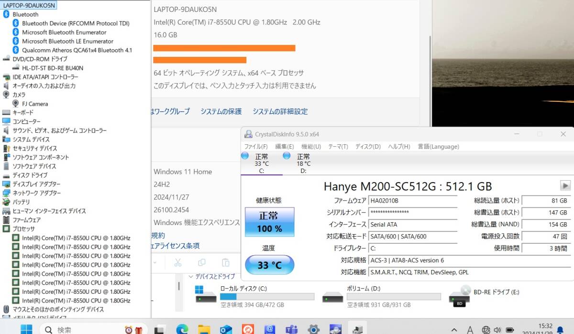Open システムの詳細設定 link

pos(280,111)
